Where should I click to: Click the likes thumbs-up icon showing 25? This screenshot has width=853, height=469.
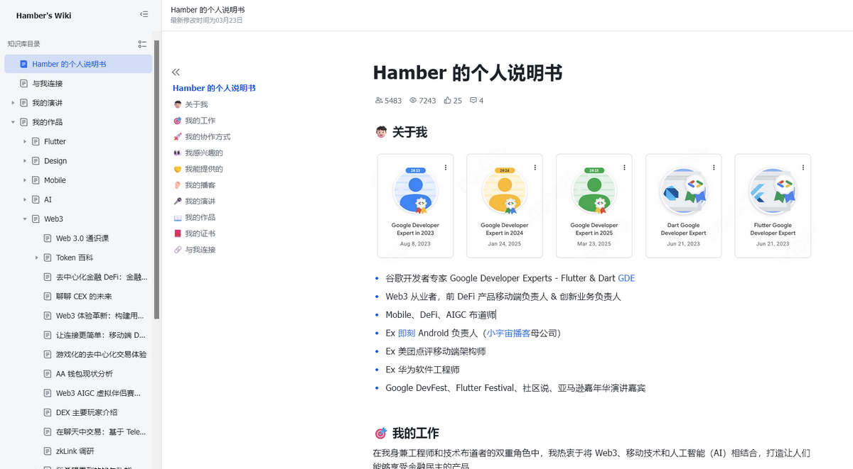[448, 101]
